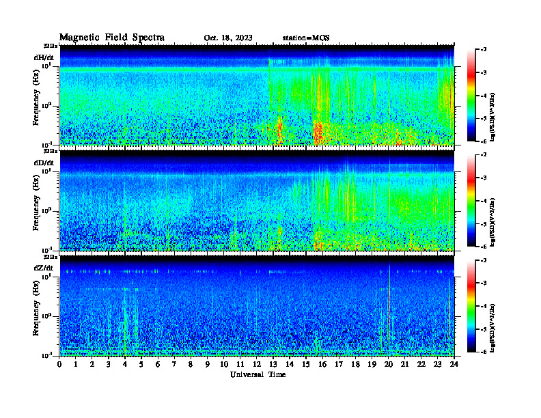Select the dD/dt panel label

click(44, 163)
